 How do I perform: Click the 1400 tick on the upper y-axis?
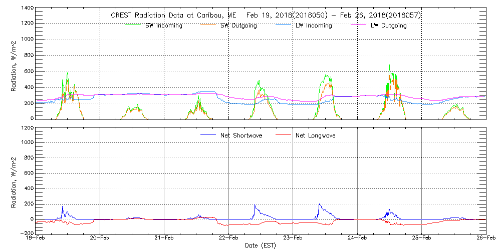point(27,8)
